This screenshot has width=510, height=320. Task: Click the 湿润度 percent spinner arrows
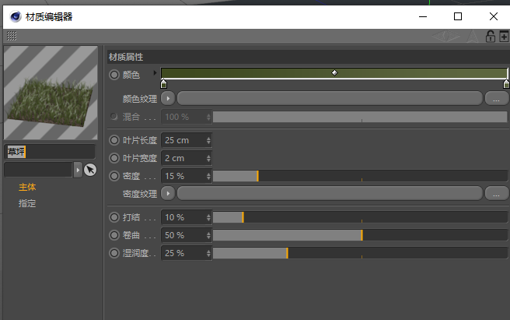pos(208,253)
